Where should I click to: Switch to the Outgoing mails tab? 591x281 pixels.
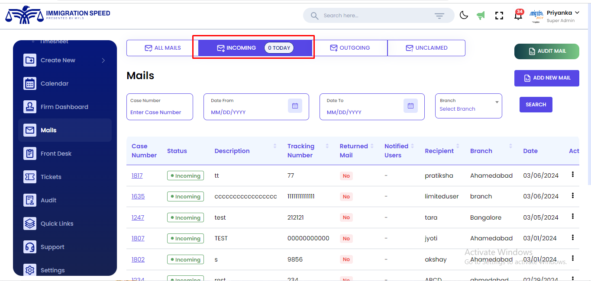(x=350, y=48)
